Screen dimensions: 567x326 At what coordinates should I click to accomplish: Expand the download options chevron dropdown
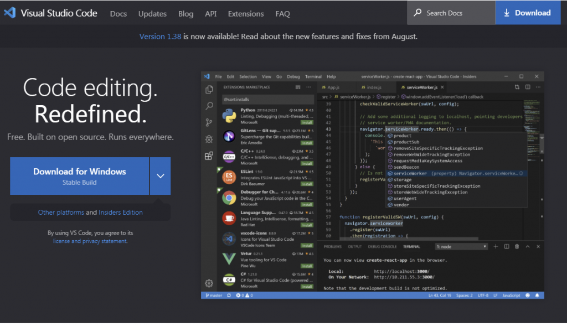(160, 176)
